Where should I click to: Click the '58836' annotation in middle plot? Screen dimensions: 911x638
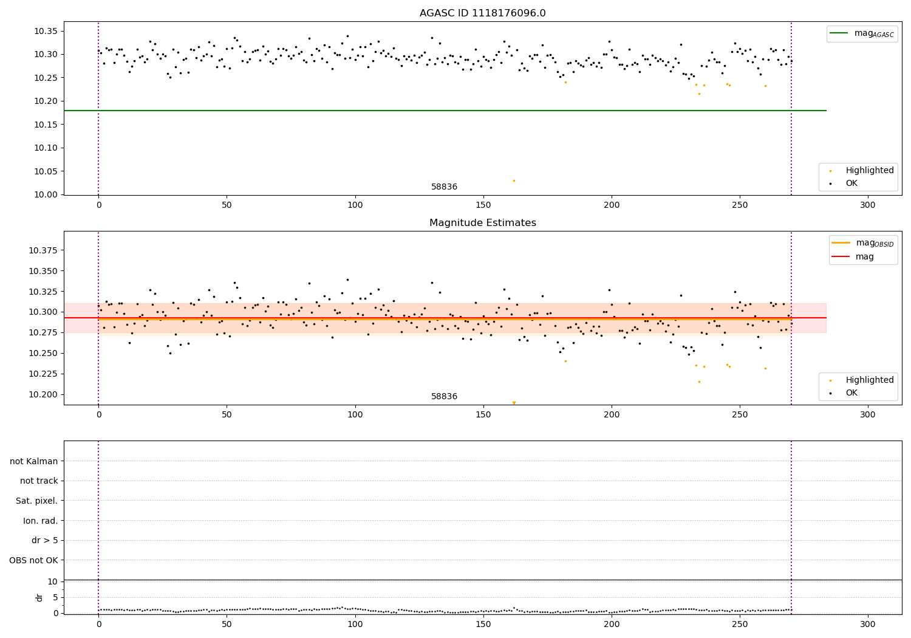tap(444, 397)
